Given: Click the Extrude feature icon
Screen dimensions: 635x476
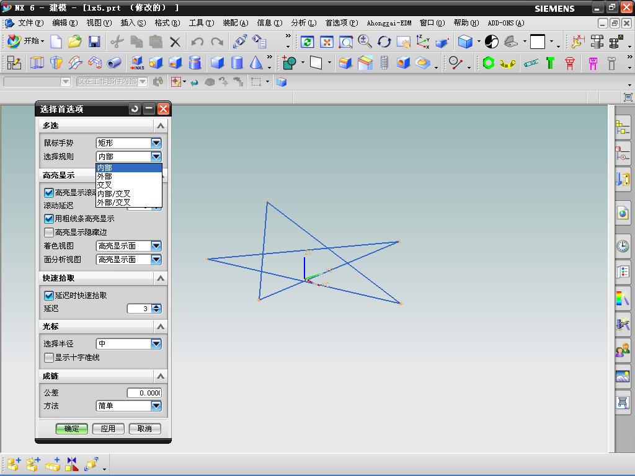Looking at the screenshot, I should point(37,63).
